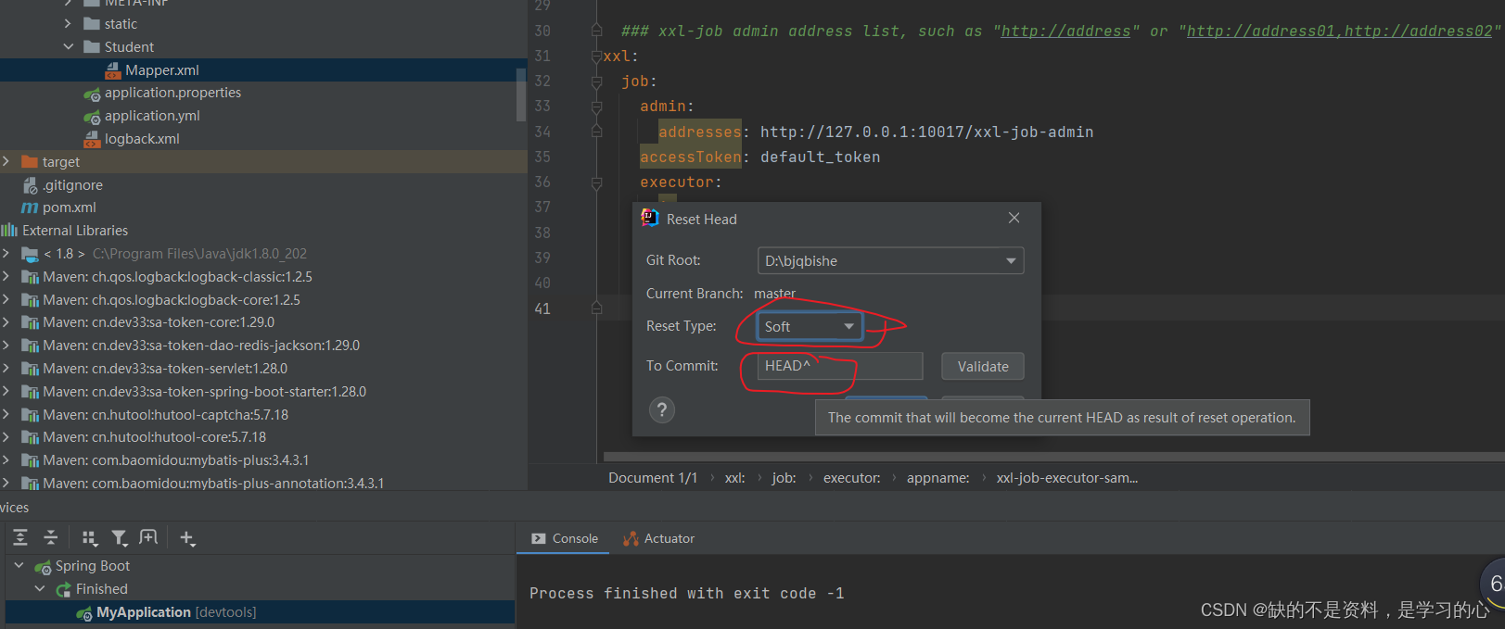Click the job: breadcrumb item
Image resolution: width=1505 pixels, height=629 pixels.
click(784, 478)
